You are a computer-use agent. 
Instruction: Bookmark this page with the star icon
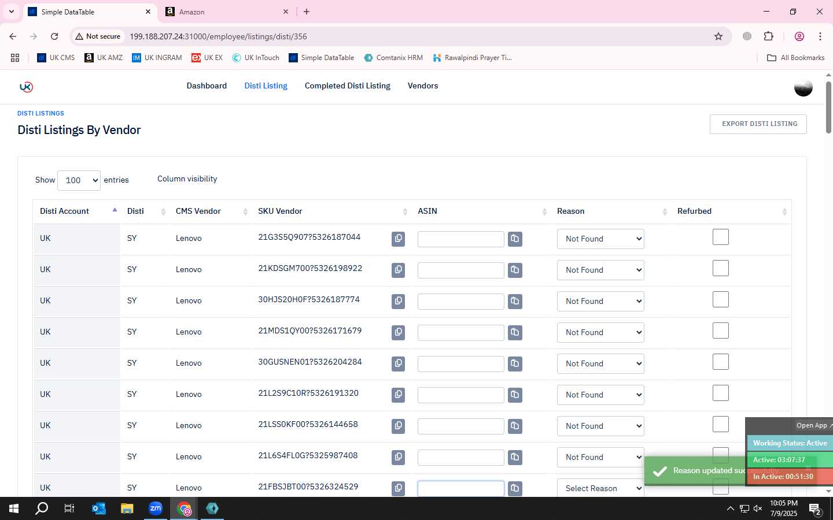[x=718, y=36]
